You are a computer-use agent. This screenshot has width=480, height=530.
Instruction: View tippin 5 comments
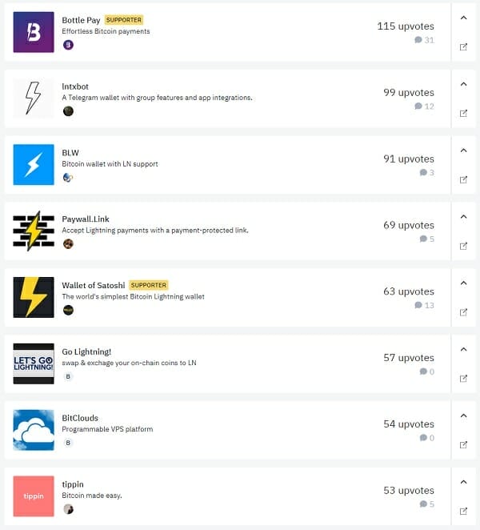coord(427,504)
